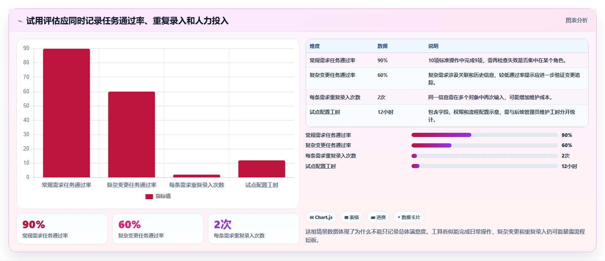This screenshot has height=261, width=605.
Task: Click the 常规需求任务通过率 x-axis label in chart
Action: click(x=67, y=185)
